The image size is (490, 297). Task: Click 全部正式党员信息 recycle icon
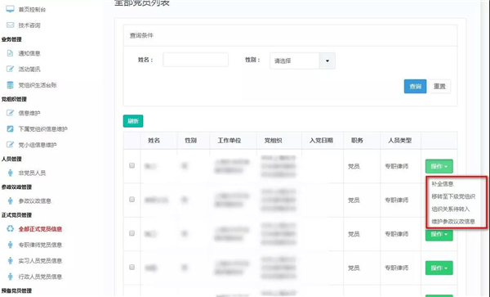(10, 229)
